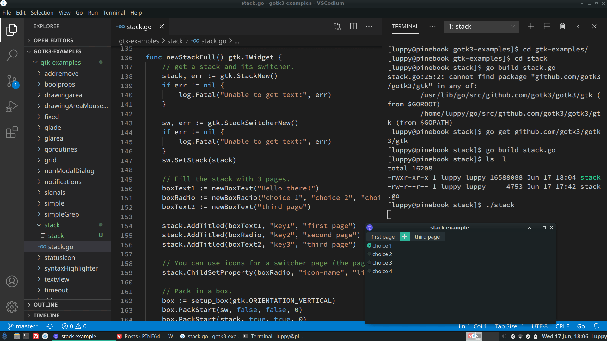Select stack.go in the Explorer tree
Screen dimensions: 607x341
[60, 247]
